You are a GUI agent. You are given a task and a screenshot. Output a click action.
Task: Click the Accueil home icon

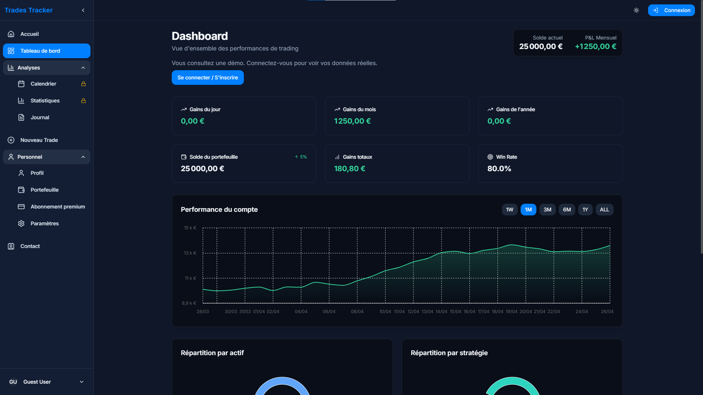click(11, 34)
